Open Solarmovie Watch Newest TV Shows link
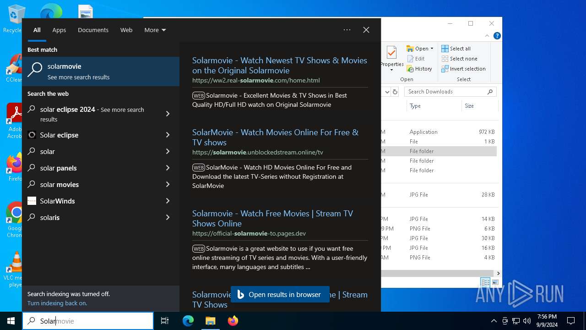The width and height of the screenshot is (586, 330). click(280, 65)
